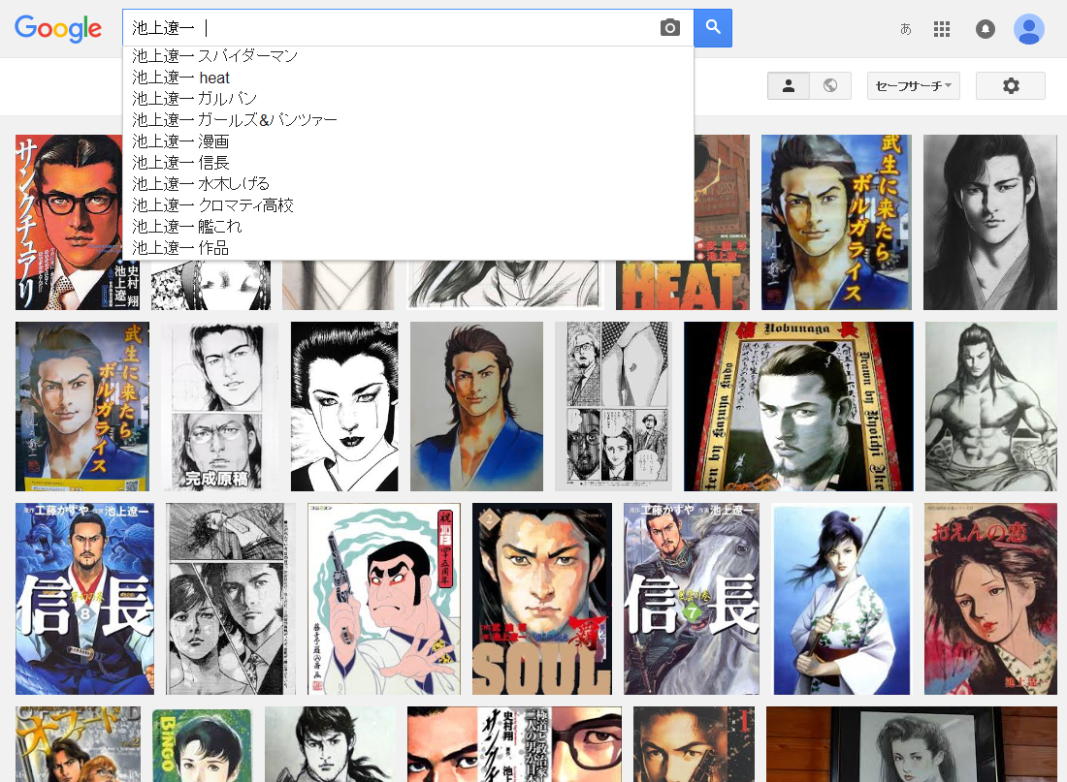This screenshot has height=782, width=1067.
Task: Open the 完成原稿 manga page thumbnail
Action: click(x=219, y=407)
